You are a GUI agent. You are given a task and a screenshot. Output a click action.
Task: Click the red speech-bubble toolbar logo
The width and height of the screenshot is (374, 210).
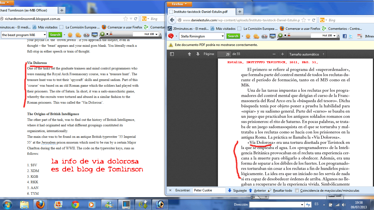(171, 36)
